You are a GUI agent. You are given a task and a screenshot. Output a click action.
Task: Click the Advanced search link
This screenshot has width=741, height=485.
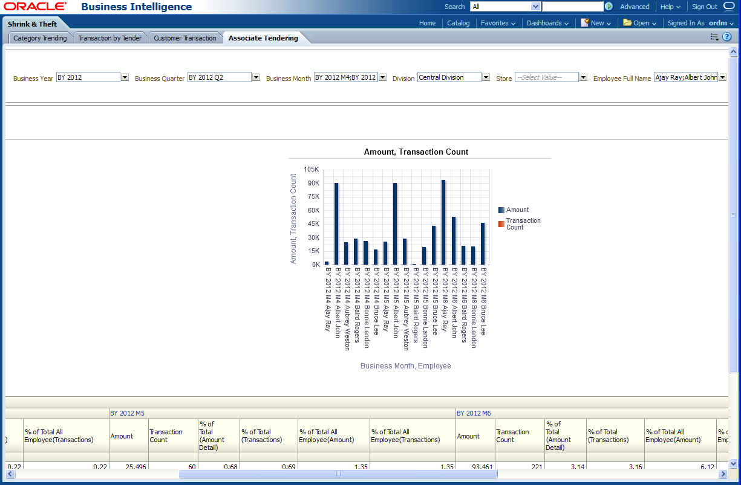pyautogui.click(x=635, y=7)
